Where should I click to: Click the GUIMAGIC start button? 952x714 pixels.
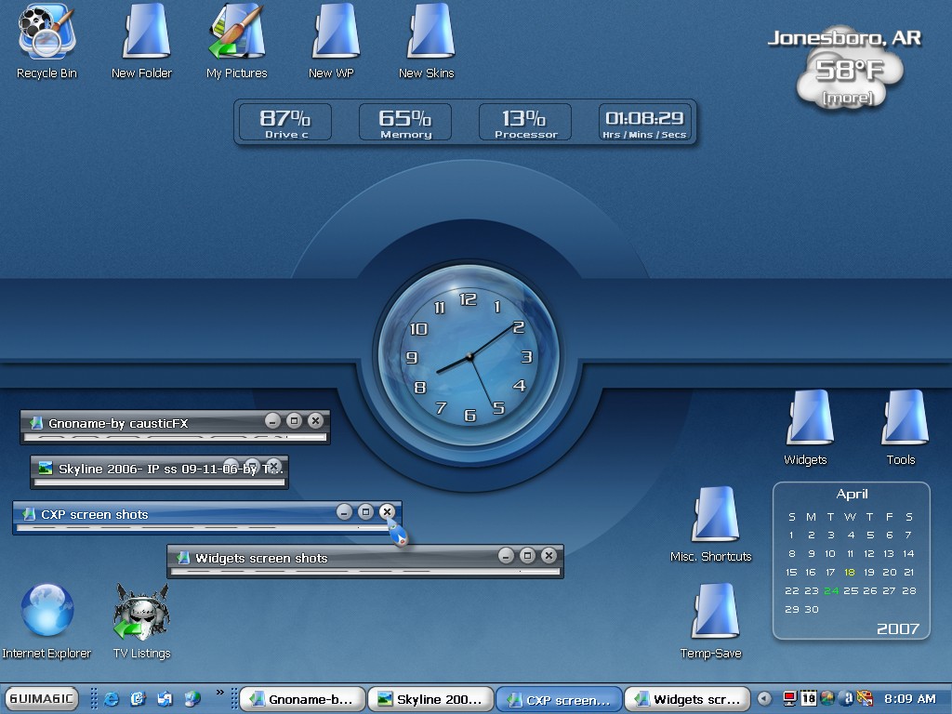41,699
